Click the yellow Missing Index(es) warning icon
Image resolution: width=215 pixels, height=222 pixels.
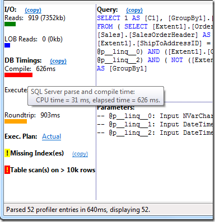(7, 153)
